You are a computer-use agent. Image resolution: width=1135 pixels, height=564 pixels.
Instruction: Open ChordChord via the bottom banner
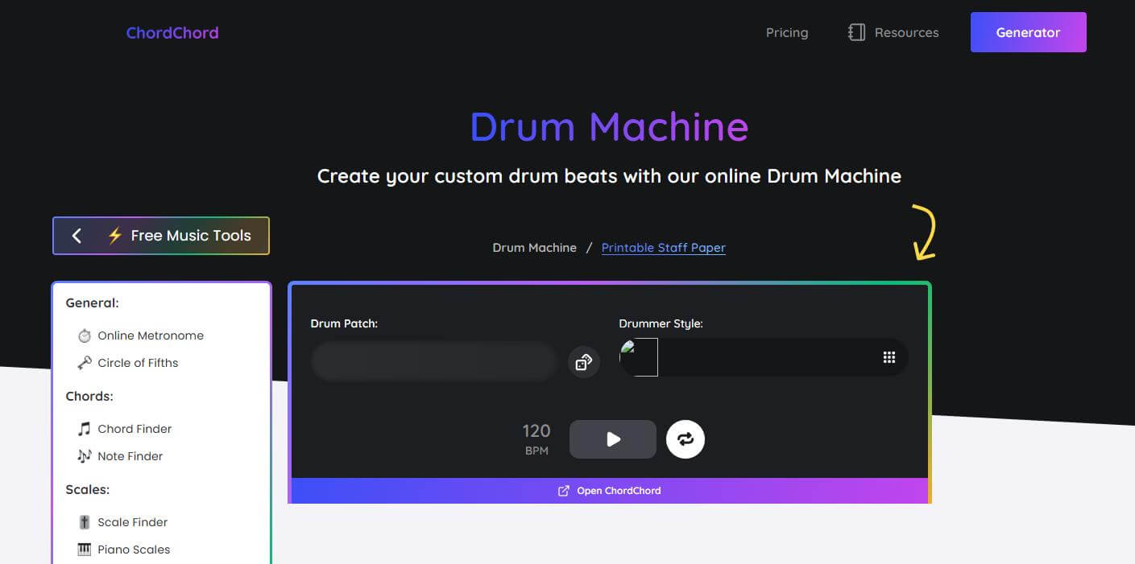(x=609, y=490)
